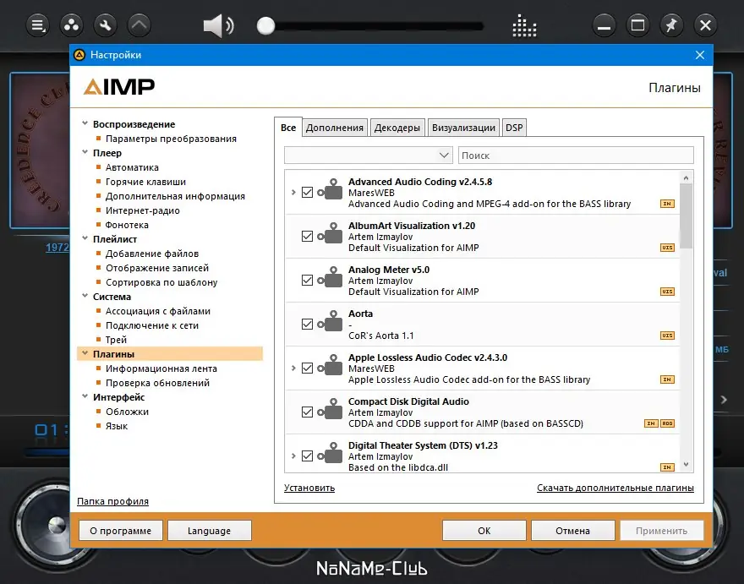Click the Compact Disk Digital Audio plugin icon
The height and width of the screenshot is (584, 744).
[x=331, y=409]
